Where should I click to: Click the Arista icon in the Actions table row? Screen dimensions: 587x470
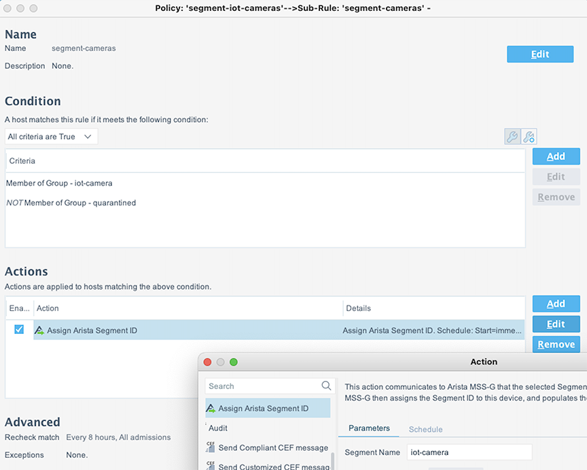[39, 330]
